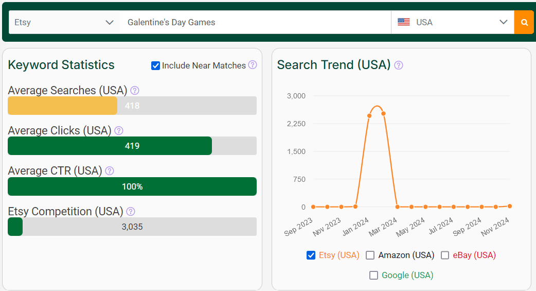Screen dimensions: 536x291
Task: Enable the Amazon (USA) trend checkbox
Action: pyautogui.click(x=370, y=255)
